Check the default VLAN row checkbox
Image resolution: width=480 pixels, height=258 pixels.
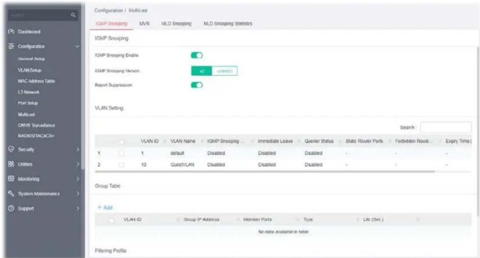coord(122,153)
